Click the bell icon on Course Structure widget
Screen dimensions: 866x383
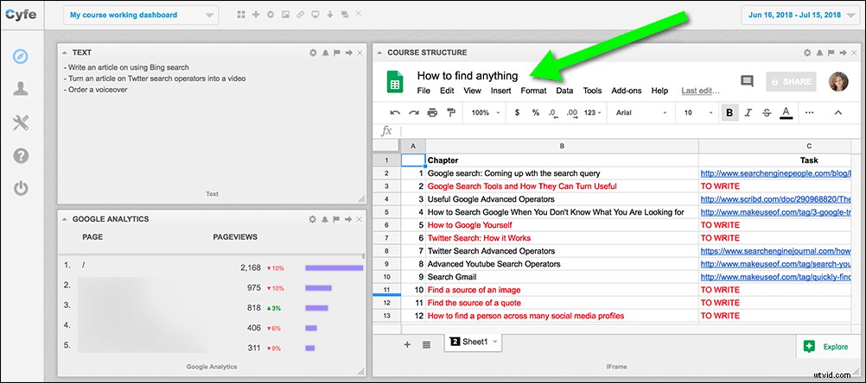click(819, 53)
